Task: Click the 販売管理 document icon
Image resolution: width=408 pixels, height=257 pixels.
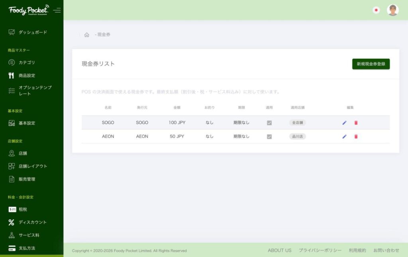Action: [x=12, y=179]
